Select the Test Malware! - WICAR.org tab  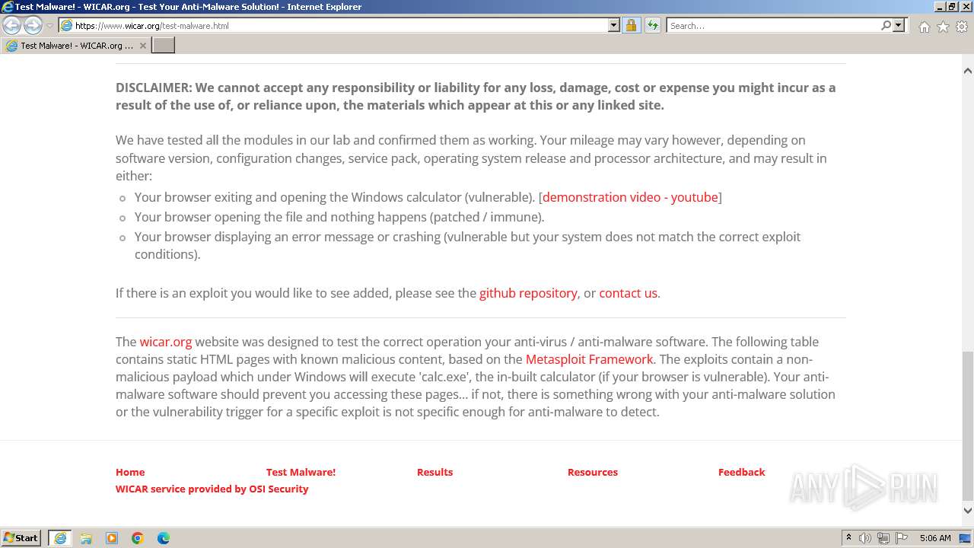pyautogui.click(x=75, y=45)
